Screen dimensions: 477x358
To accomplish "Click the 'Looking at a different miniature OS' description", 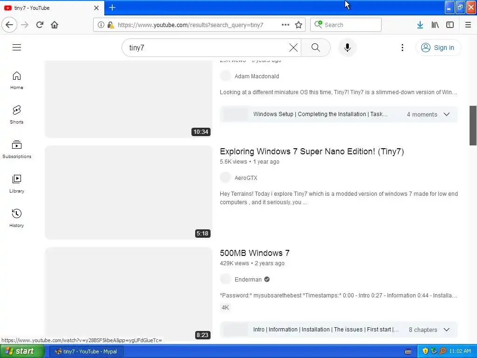I will pos(338,92).
